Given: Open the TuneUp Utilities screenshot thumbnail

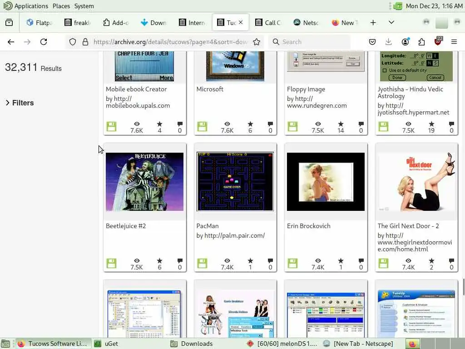Looking at the screenshot, I should click(416, 314).
